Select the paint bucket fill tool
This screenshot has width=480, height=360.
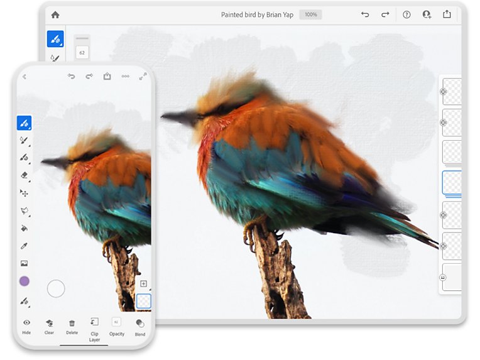[x=24, y=228]
